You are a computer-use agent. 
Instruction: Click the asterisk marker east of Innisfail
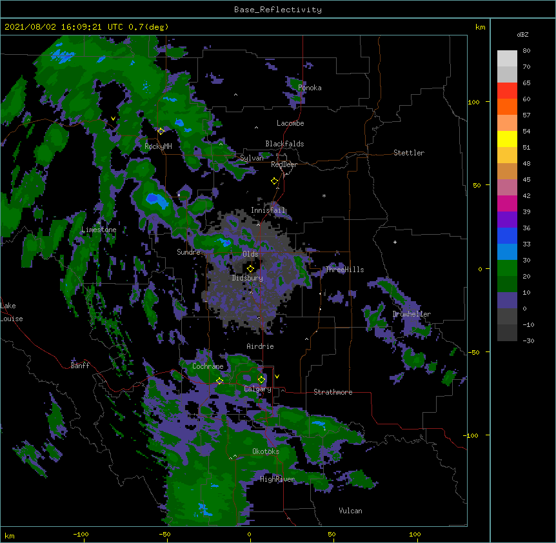[x=324, y=195]
